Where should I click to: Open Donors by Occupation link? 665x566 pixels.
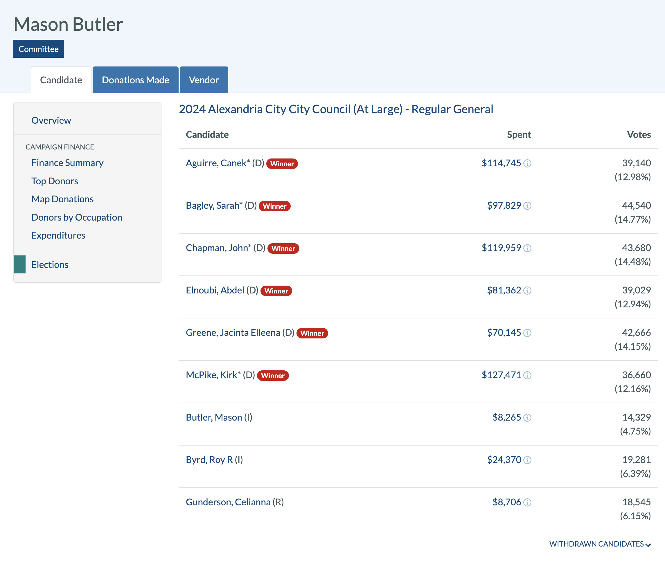77,217
